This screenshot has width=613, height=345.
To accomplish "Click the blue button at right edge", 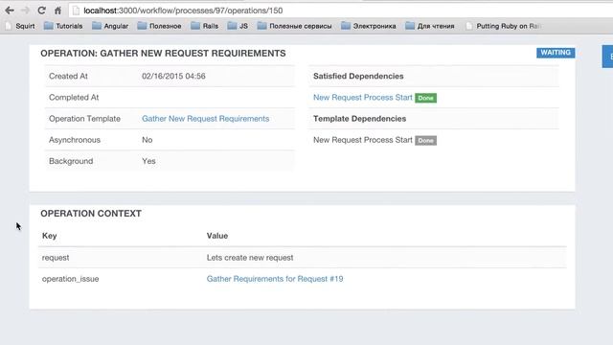I will pyautogui.click(x=608, y=57).
